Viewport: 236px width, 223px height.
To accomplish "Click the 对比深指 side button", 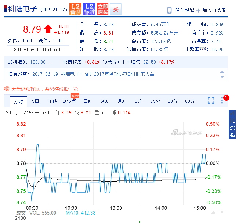I will click(x=232, y=124).
